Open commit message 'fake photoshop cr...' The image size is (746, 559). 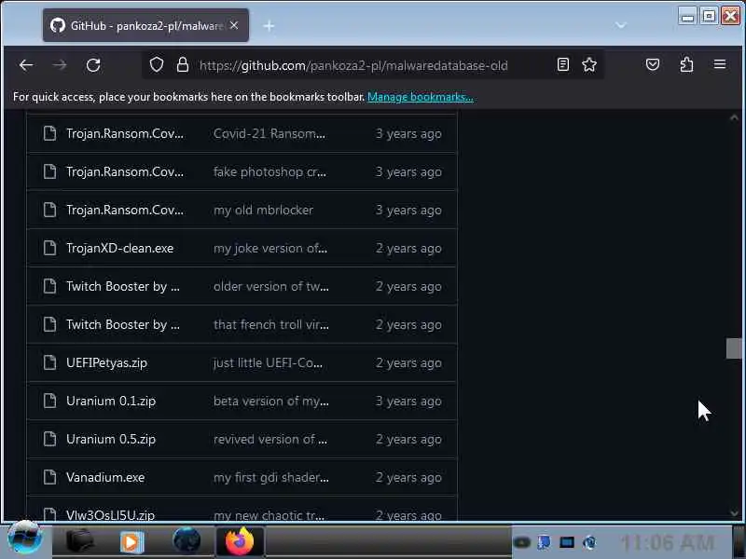tap(269, 171)
